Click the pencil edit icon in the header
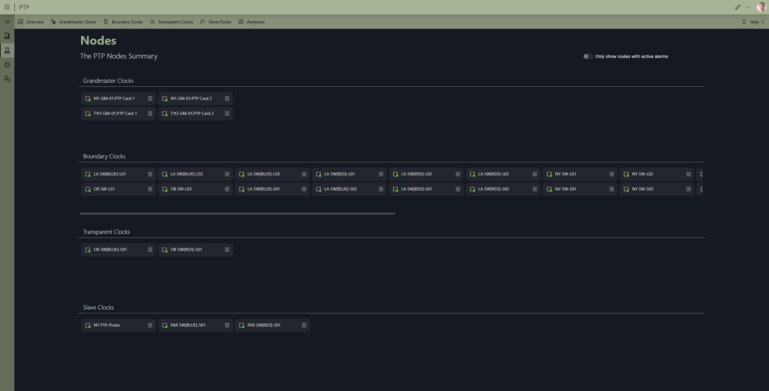769x391 pixels. (738, 7)
